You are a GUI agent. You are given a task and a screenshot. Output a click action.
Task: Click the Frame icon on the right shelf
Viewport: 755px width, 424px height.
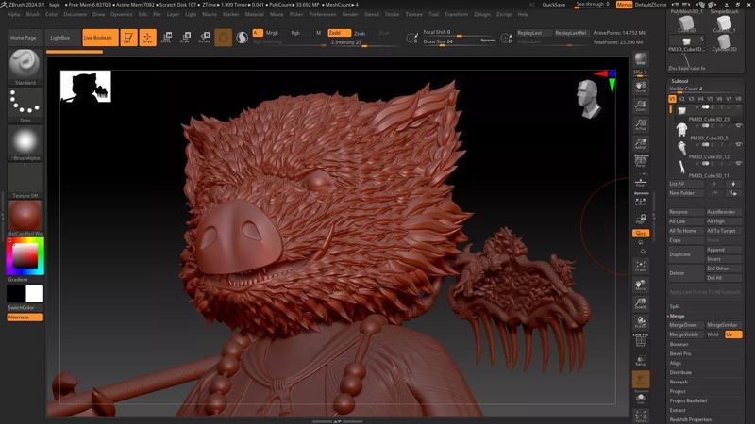[641, 265]
